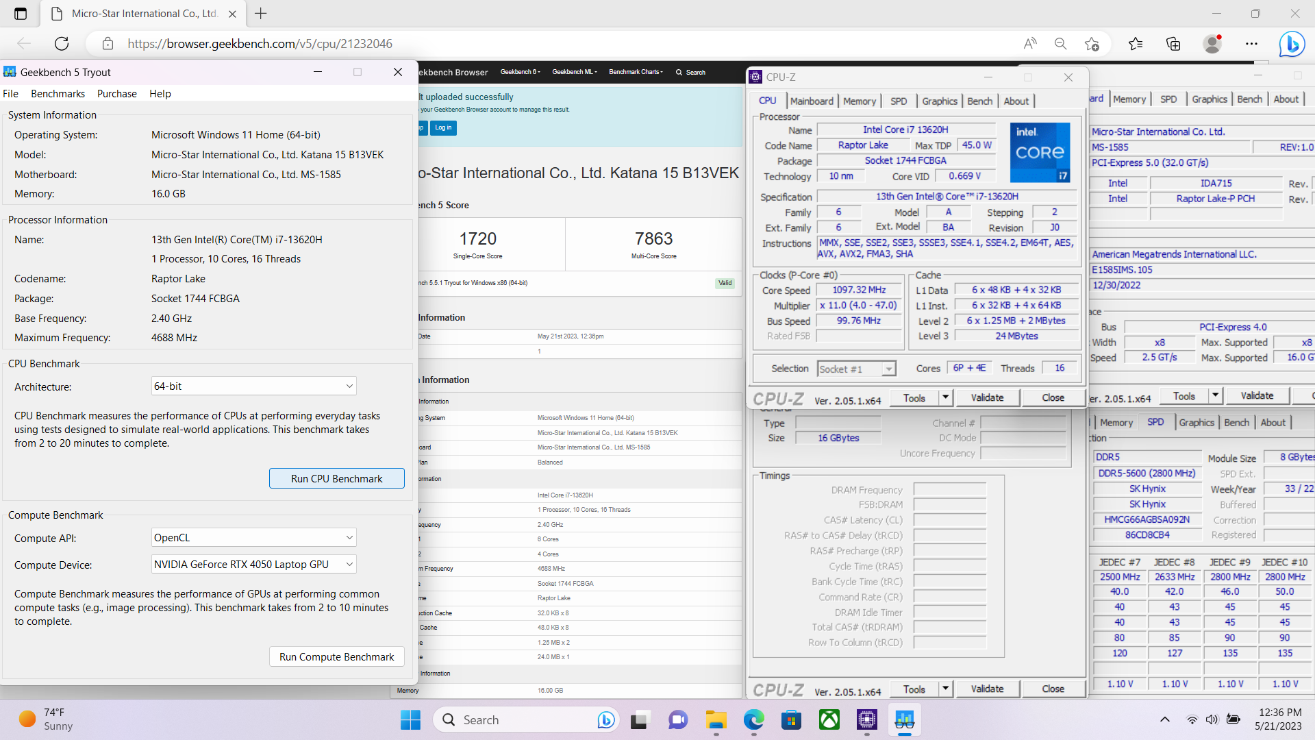Add page to favorites star icon
The width and height of the screenshot is (1315, 740).
pyautogui.click(x=1092, y=44)
